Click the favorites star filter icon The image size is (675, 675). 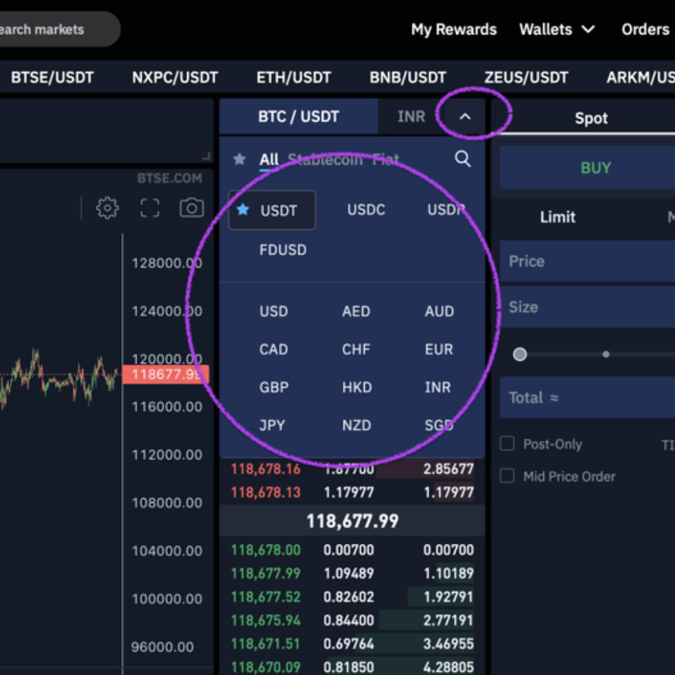(240, 160)
